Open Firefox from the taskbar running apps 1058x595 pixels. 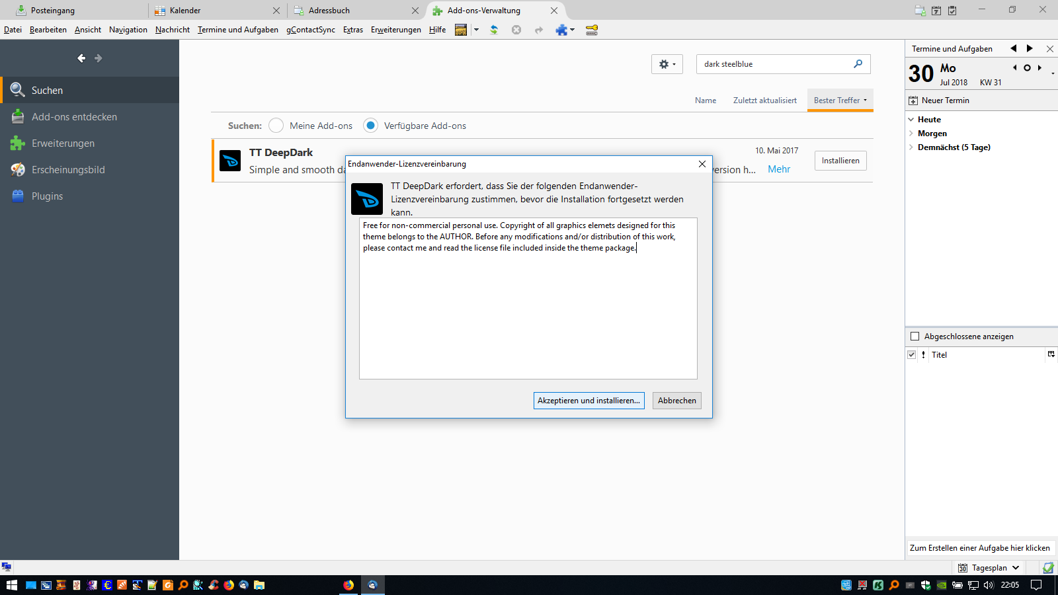(x=348, y=585)
